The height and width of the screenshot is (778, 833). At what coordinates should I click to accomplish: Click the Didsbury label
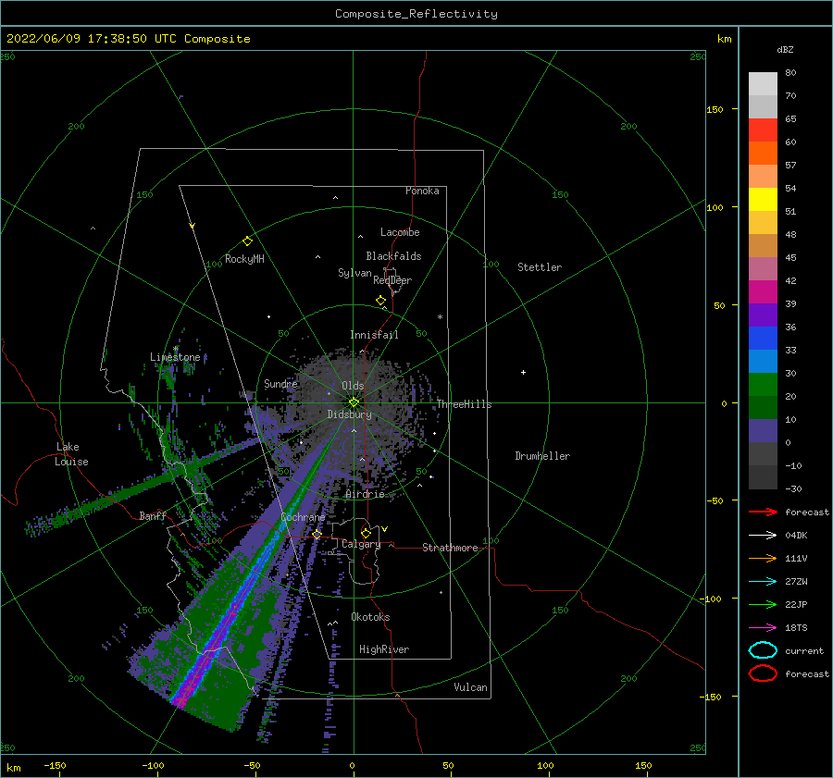(x=349, y=414)
